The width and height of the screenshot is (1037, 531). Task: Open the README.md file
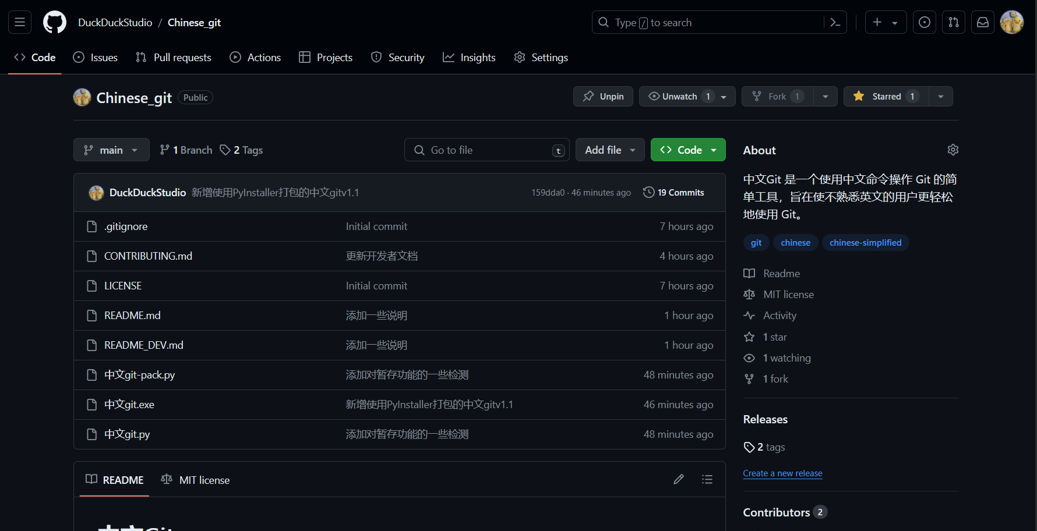[132, 316]
